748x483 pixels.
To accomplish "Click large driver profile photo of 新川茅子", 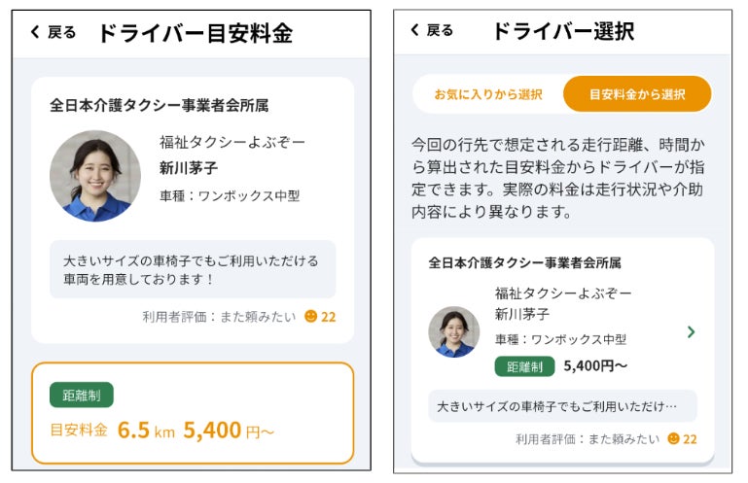I will click(x=94, y=176).
